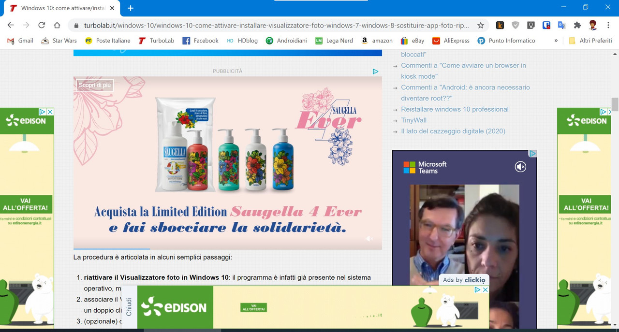The width and height of the screenshot is (619, 332).
Task: Click Vai all'offerta on bottom Edison banner
Action: click(x=254, y=308)
